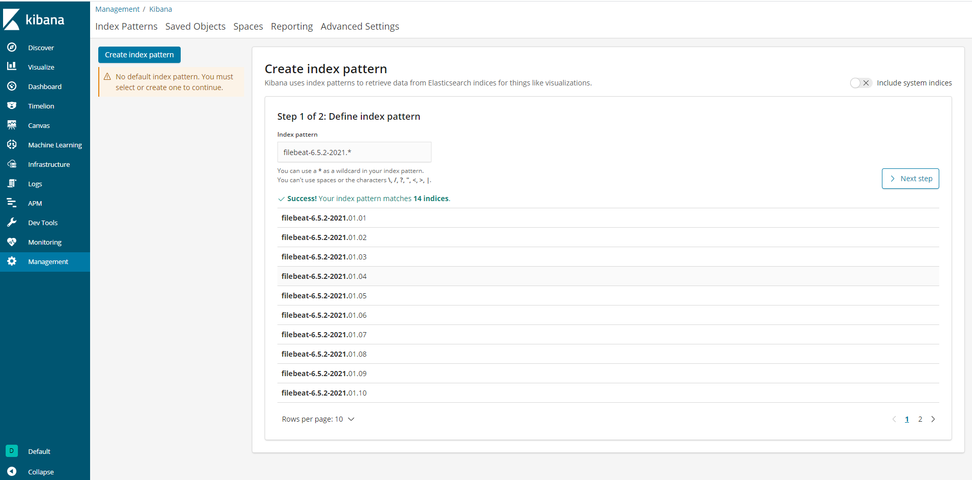Open Logs via its sidebar icon
Image resolution: width=972 pixels, height=480 pixels.
click(12, 183)
